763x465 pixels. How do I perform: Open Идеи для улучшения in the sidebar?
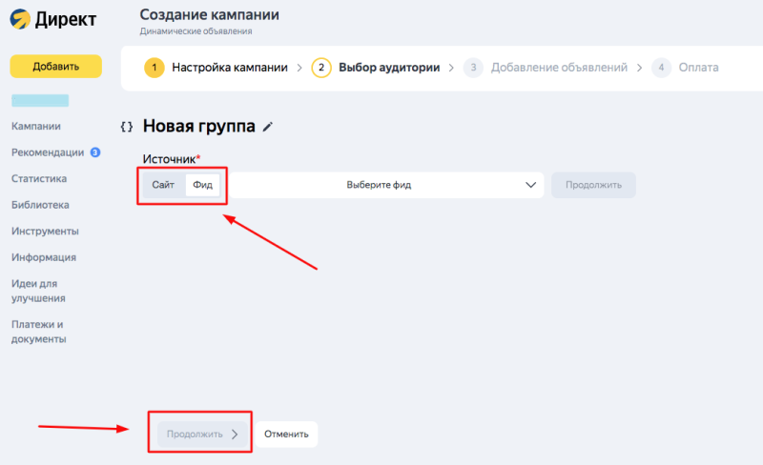coord(38,291)
